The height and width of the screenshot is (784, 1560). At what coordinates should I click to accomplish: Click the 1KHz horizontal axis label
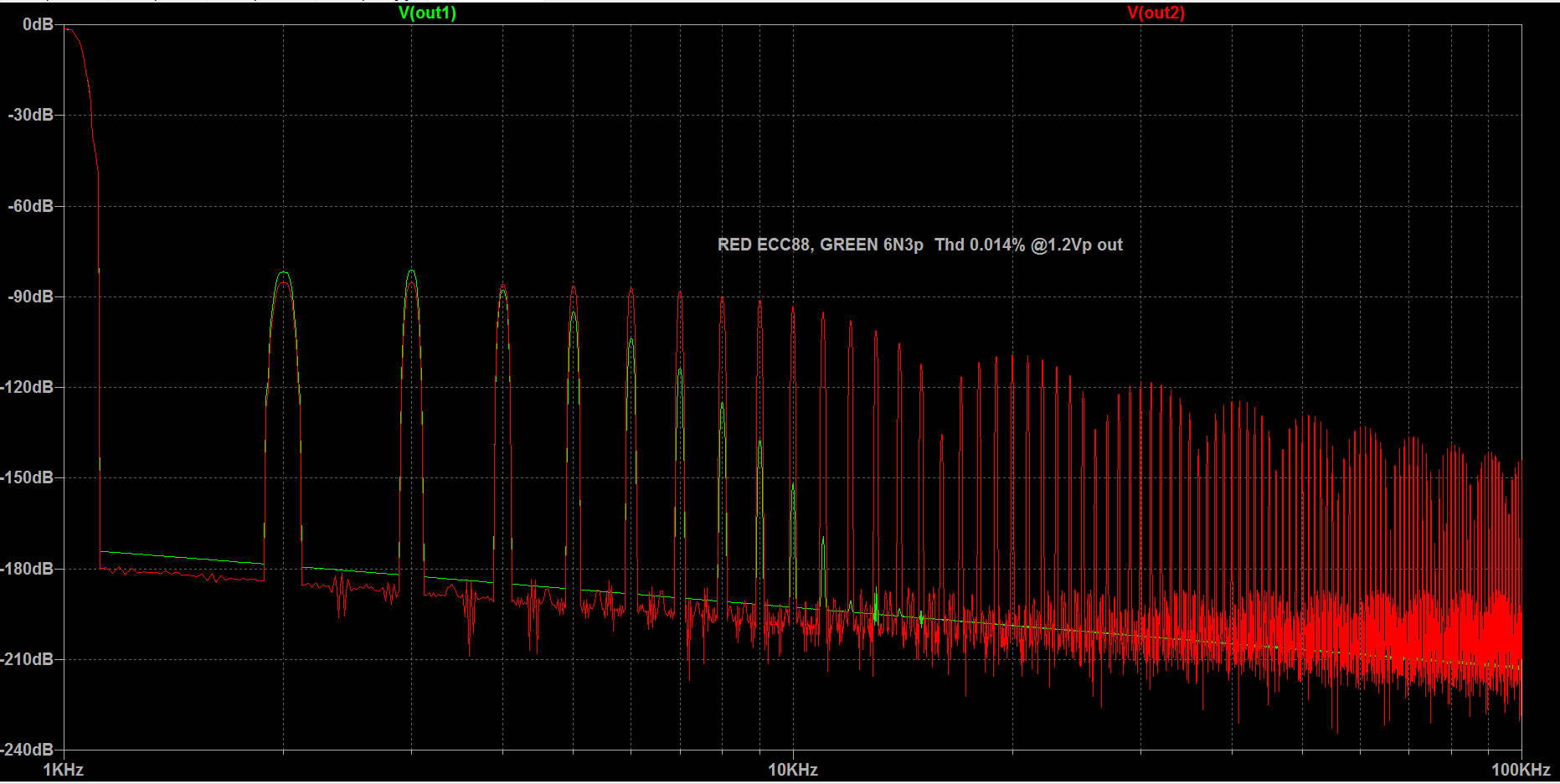pos(64,770)
